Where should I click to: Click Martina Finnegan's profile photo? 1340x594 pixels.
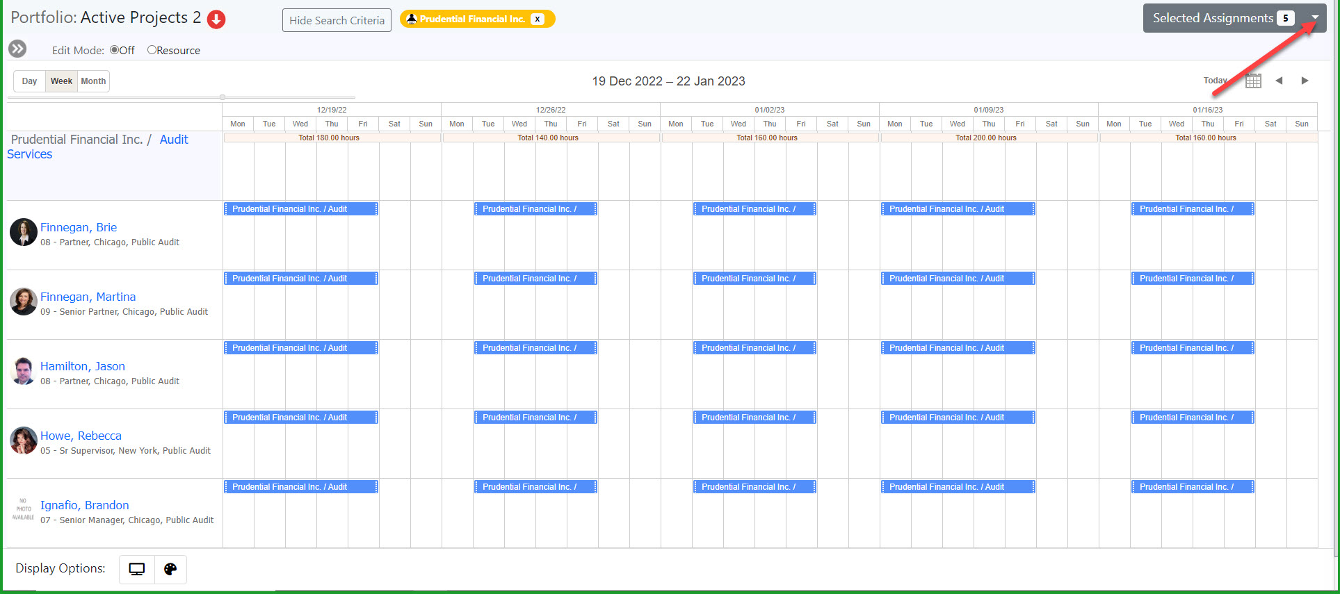[x=23, y=302]
